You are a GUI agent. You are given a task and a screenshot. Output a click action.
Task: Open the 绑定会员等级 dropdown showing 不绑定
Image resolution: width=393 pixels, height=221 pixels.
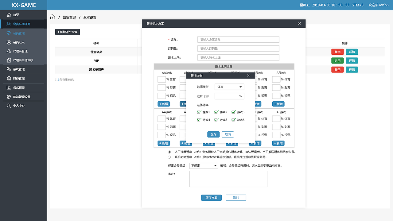204,166
